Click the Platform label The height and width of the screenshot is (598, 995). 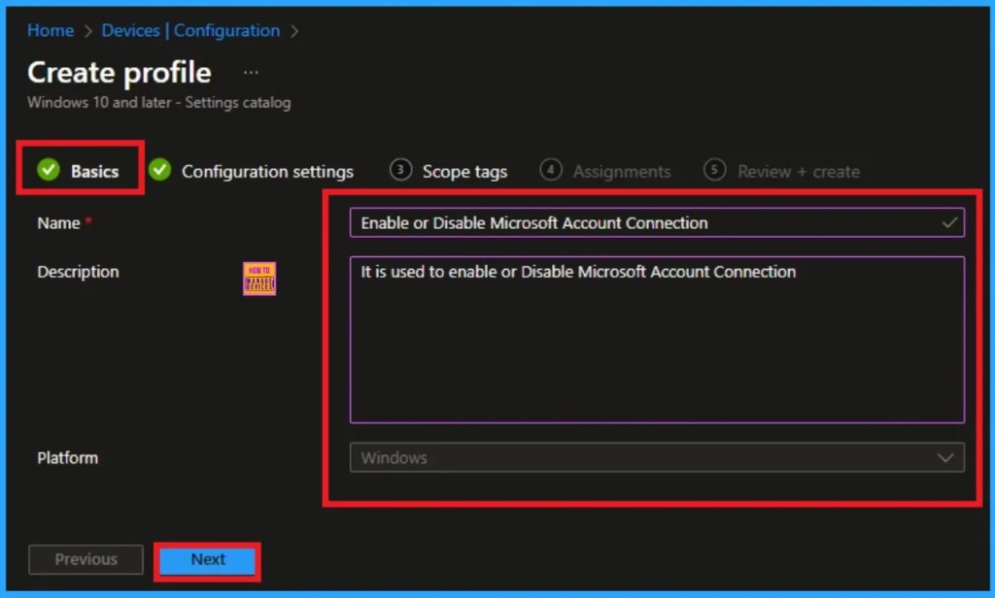(67, 458)
